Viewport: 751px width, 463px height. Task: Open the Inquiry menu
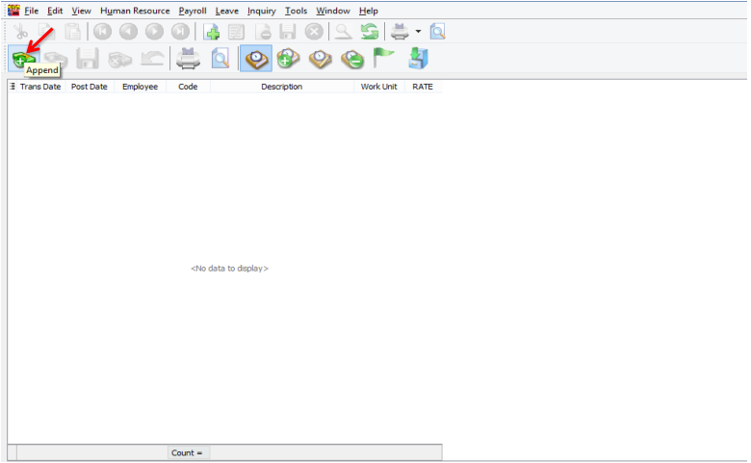pos(261,11)
